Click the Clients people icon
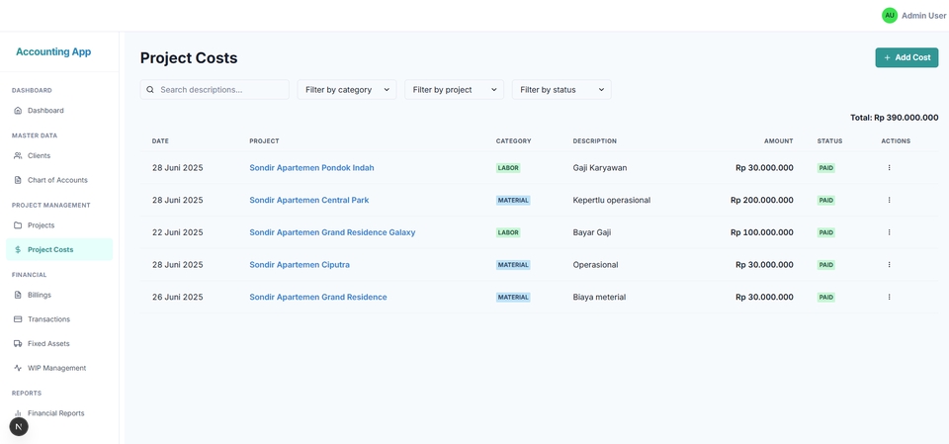949x444 pixels. click(18, 155)
